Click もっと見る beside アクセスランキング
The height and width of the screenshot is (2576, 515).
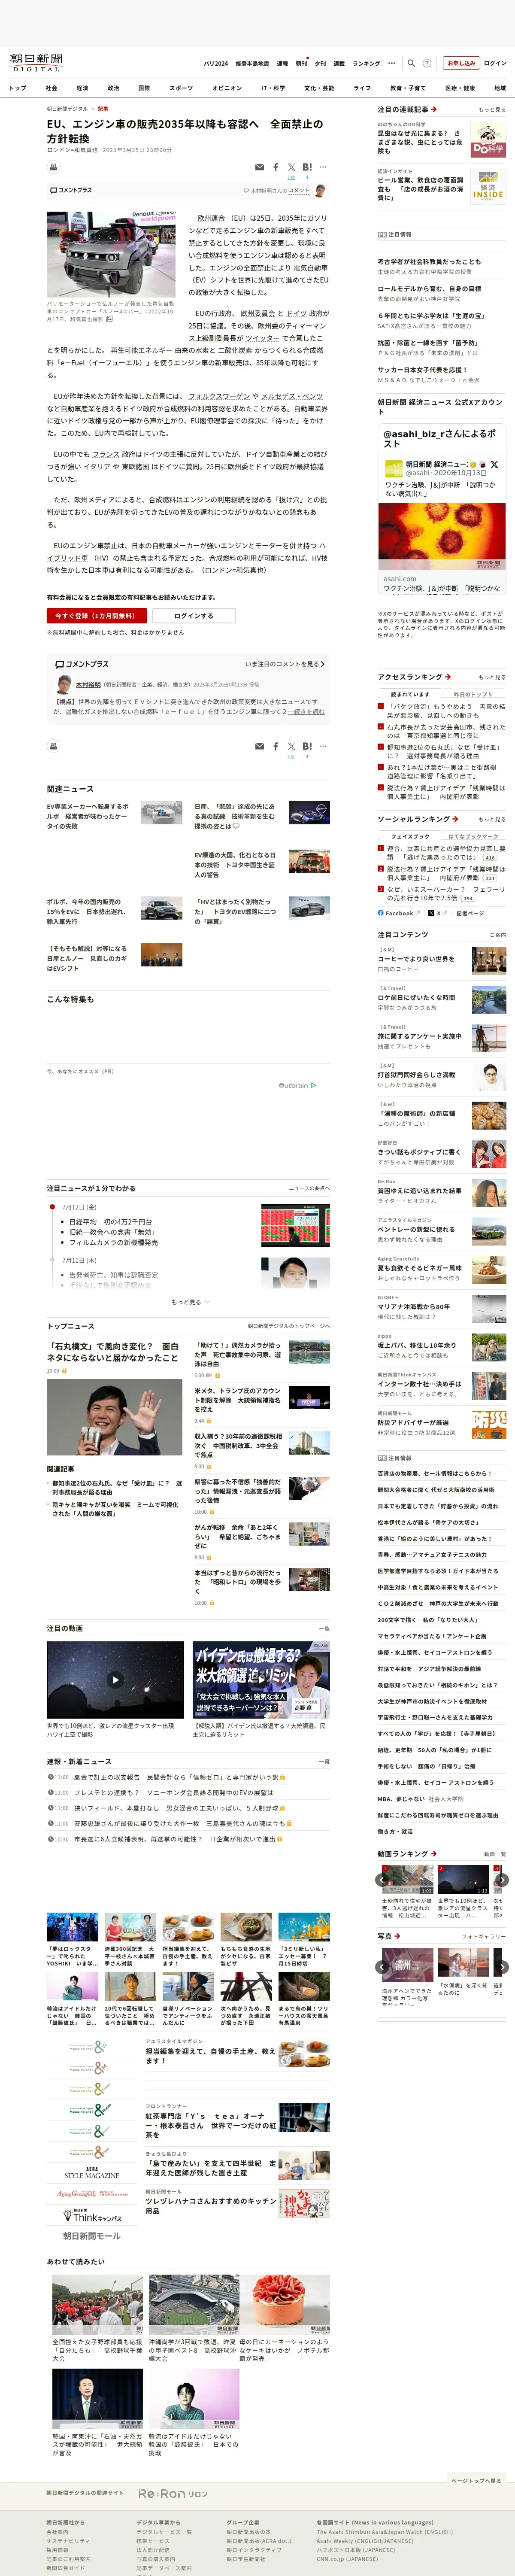click(492, 677)
